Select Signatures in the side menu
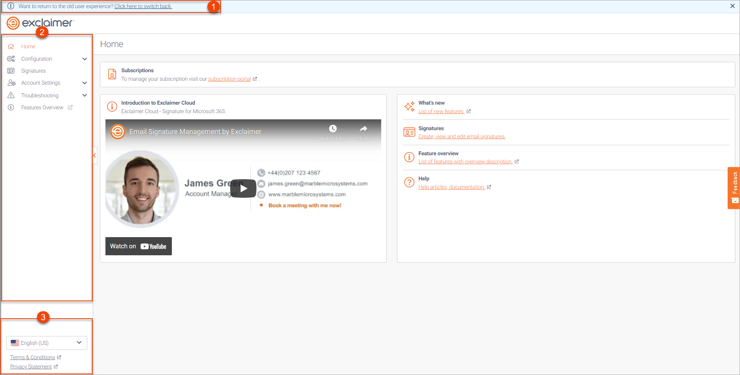 pyautogui.click(x=33, y=71)
